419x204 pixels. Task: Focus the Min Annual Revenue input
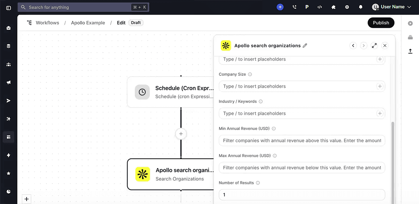(x=302, y=141)
